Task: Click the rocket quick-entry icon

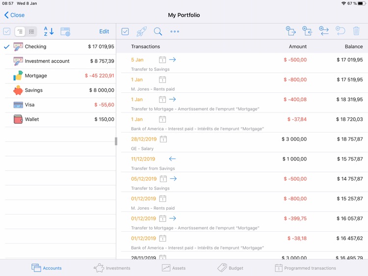Action: [141, 31]
